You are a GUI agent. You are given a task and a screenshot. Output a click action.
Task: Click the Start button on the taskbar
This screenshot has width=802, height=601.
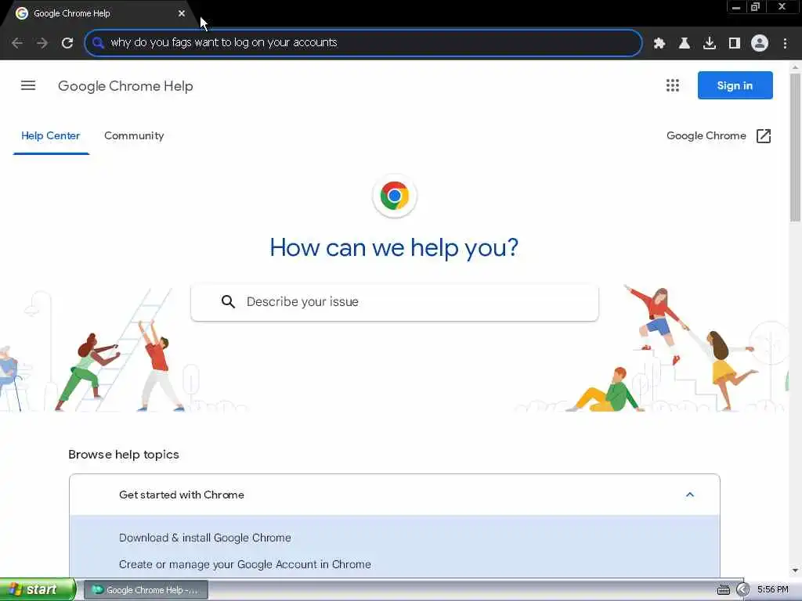click(38, 590)
